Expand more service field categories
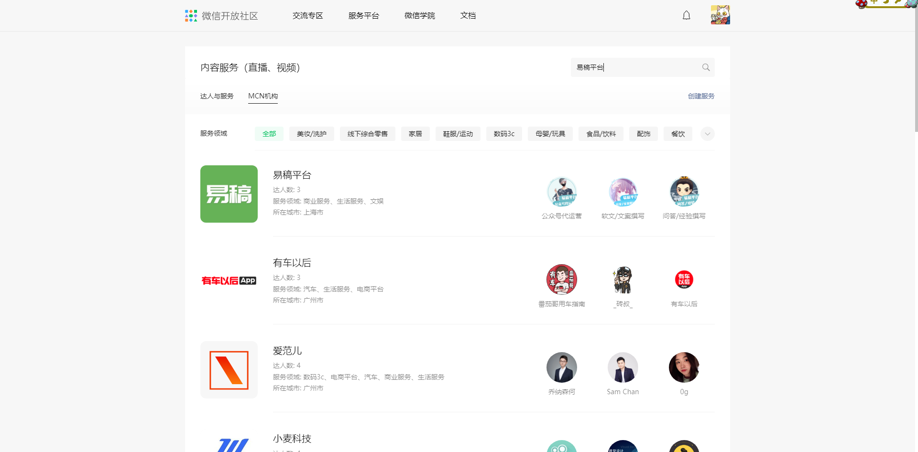The height and width of the screenshot is (452, 918). [x=708, y=134]
